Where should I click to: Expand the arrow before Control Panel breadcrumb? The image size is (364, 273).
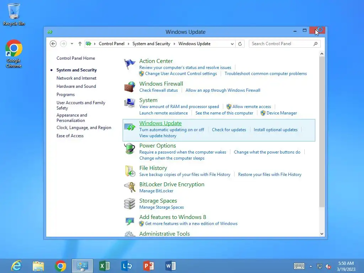[x=95, y=44]
